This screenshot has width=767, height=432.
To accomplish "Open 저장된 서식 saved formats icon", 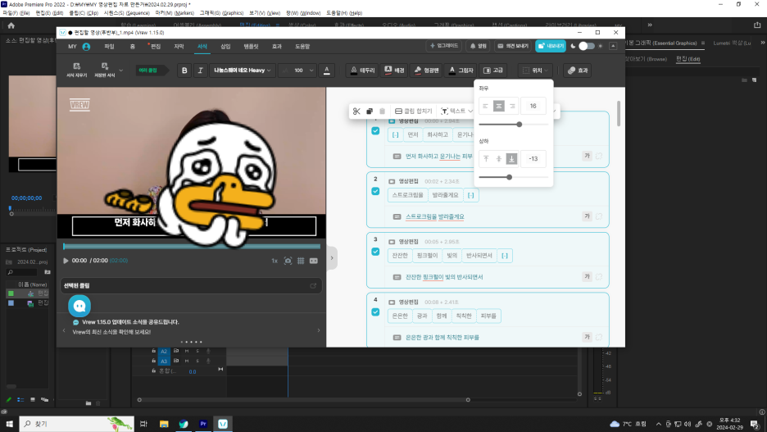I will click(x=105, y=70).
